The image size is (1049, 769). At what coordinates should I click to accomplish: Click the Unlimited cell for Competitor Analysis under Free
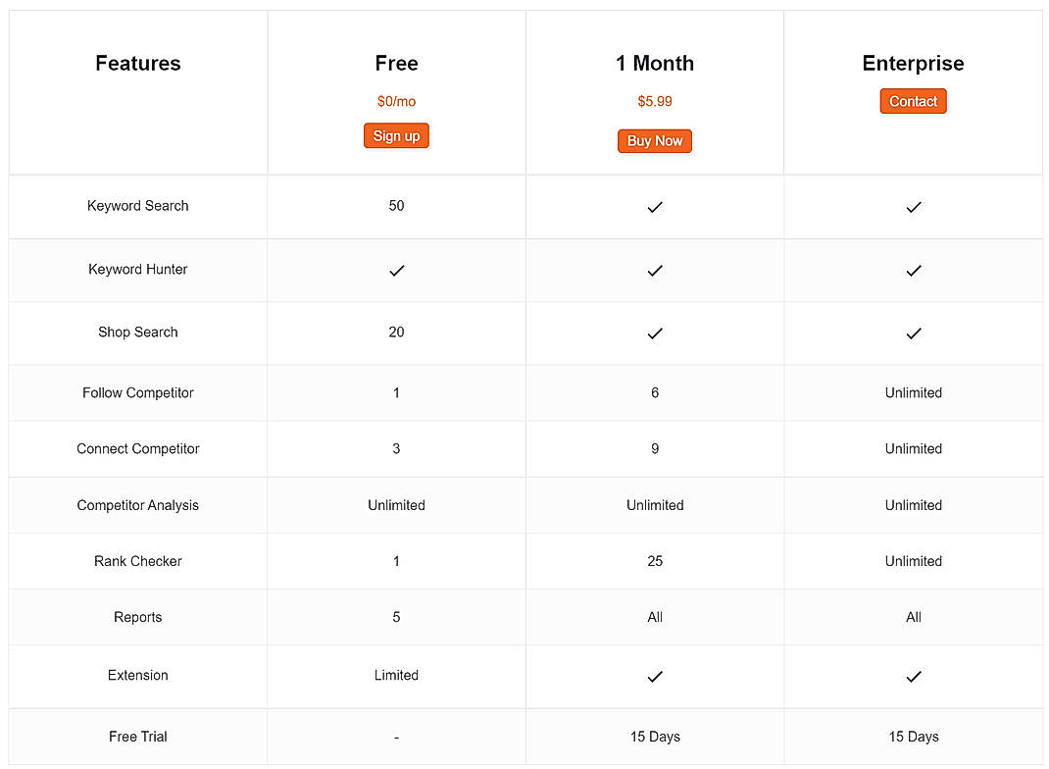[x=396, y=505]
